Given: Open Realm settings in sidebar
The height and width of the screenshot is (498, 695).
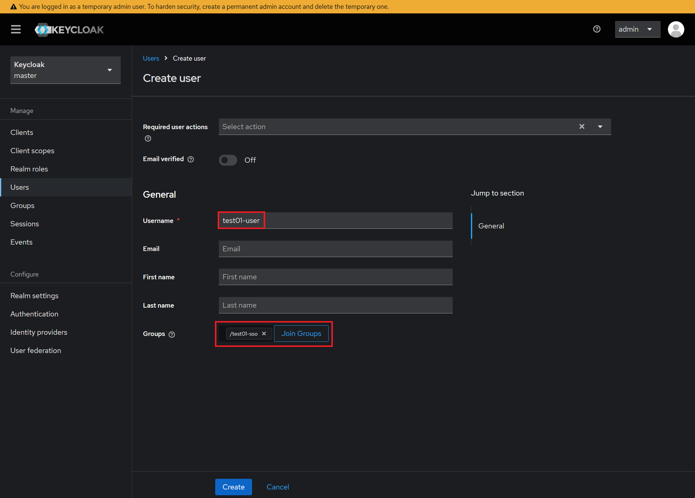Looking at the screenshot, I should (34, 295).
